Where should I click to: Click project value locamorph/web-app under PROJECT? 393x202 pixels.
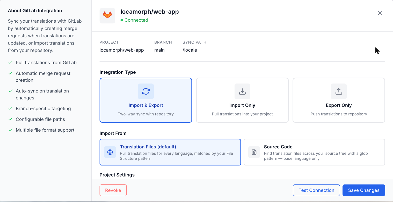coord(122,50)
